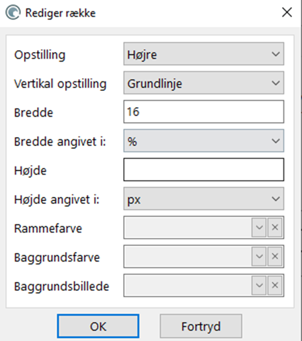This screenshot has width=302, height=341.
Task: Click the Baggrundsfarve color swatch area
Action: 188,257
